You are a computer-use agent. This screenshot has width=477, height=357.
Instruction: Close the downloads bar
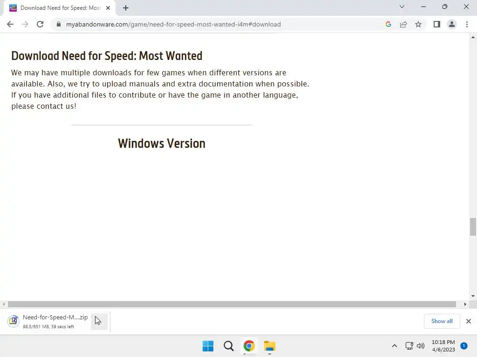point(469,321)
